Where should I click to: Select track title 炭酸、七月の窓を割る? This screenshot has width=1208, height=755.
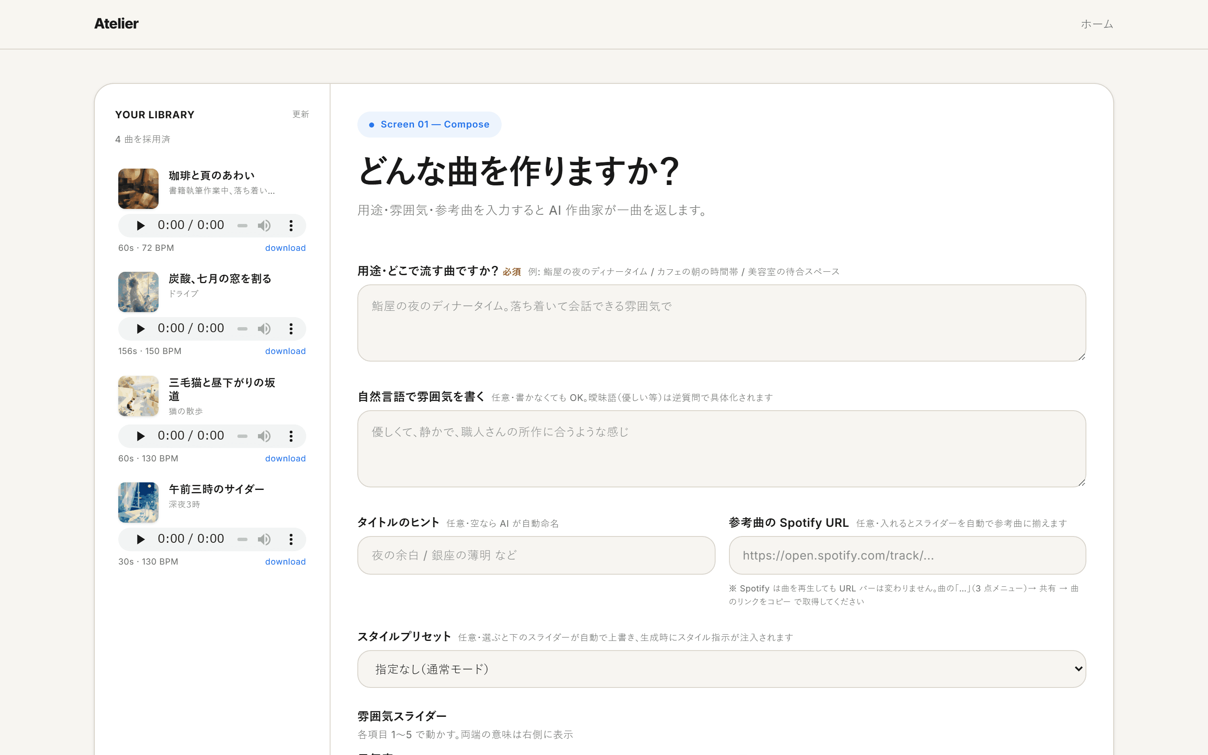point(220,279)
